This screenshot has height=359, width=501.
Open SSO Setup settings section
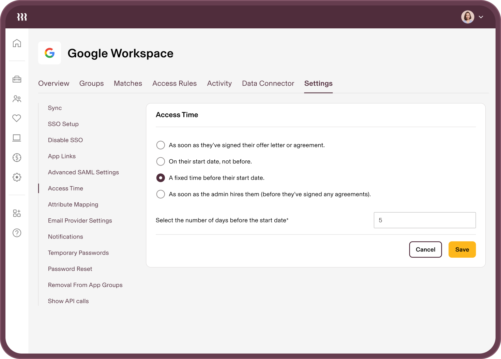(x=63, y=124)
